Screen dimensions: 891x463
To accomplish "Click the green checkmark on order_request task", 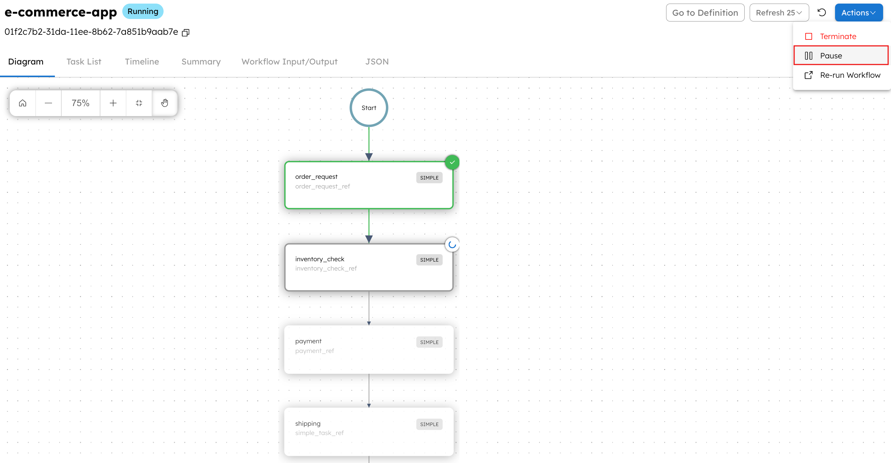I will 452,162.
